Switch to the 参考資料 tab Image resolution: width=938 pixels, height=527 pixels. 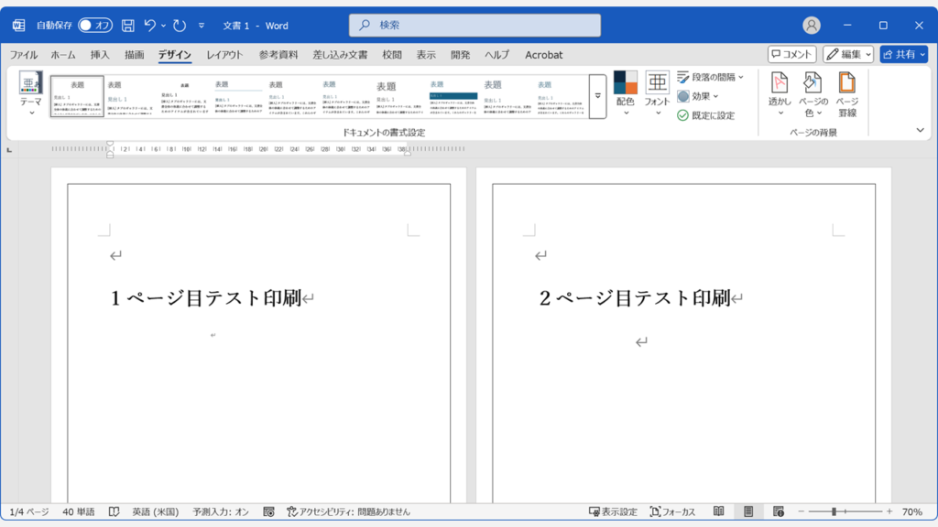tap(278, 55)
